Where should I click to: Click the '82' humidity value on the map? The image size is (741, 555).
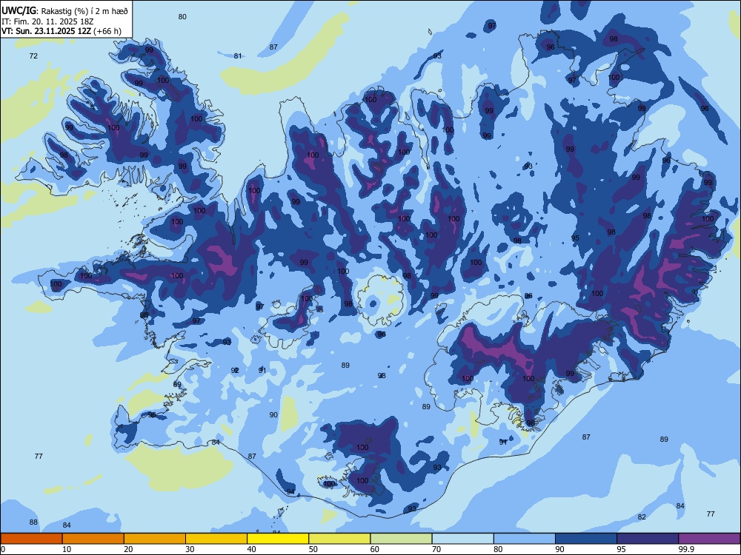coord(642,517)
